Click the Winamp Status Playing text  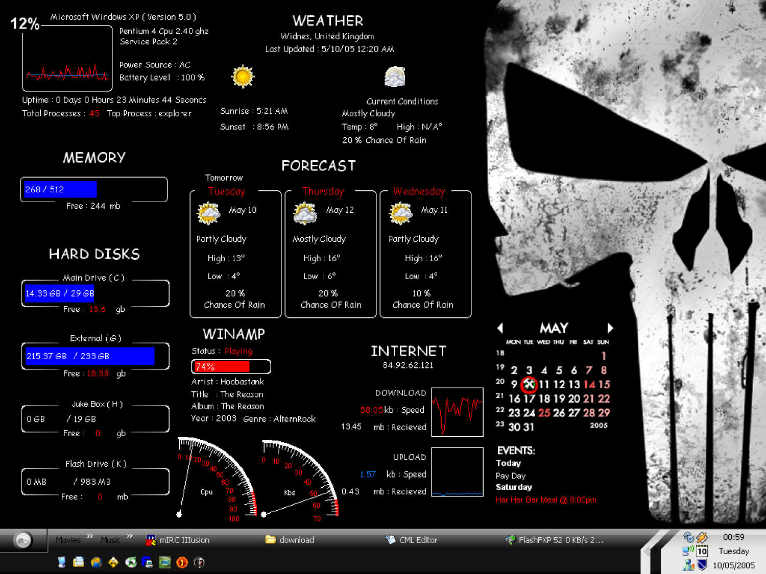pyautogui.click(x=222, y=351)
